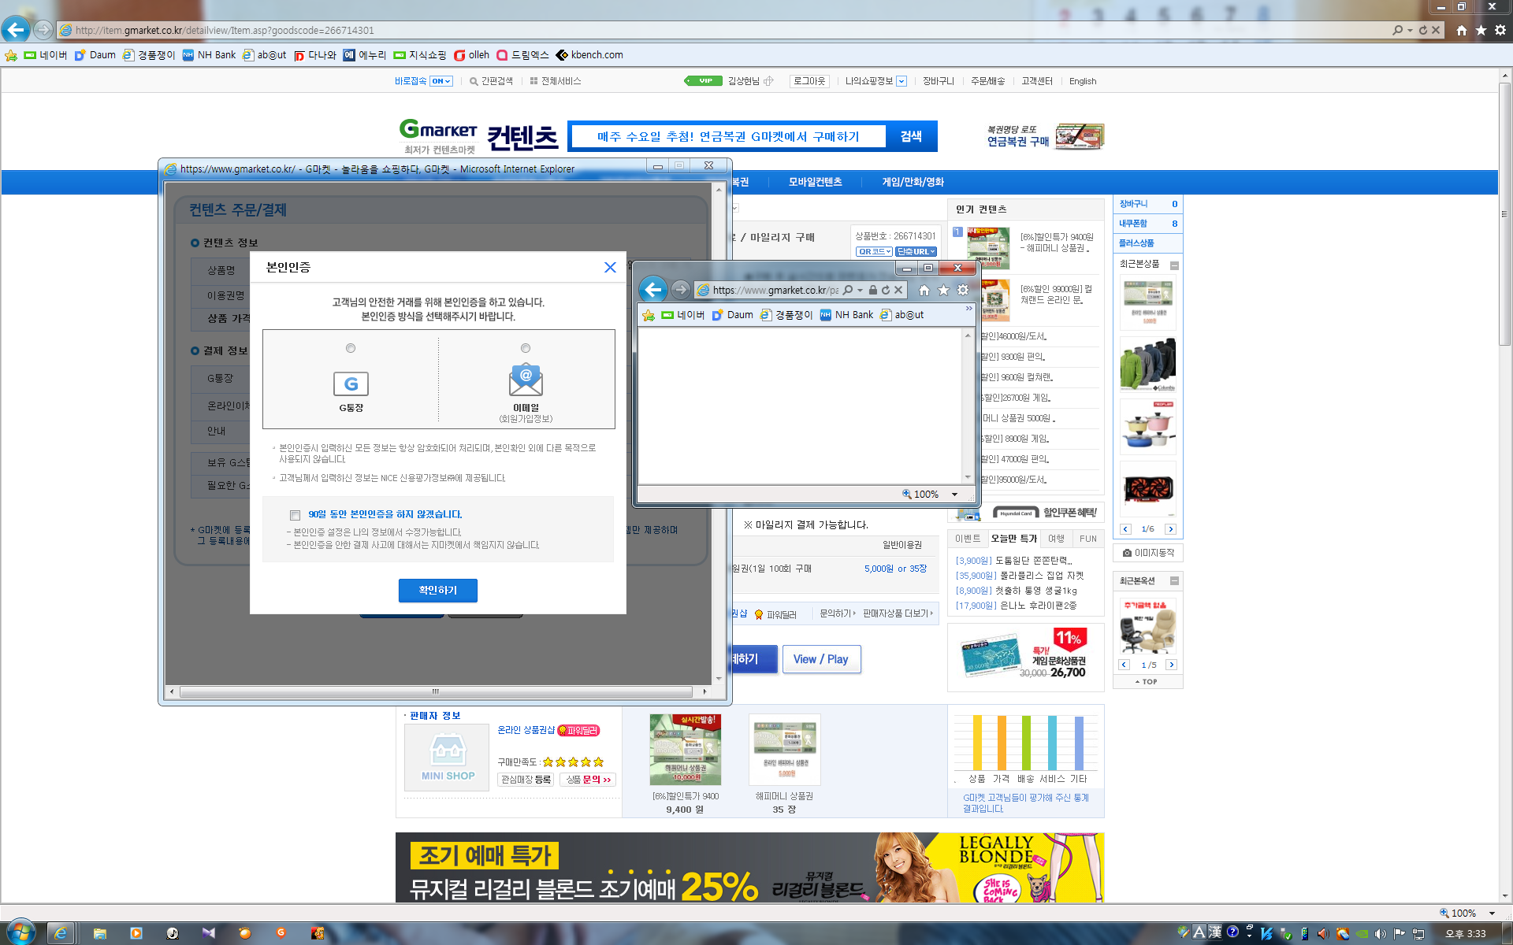Open the kbench.com bookmark
Viewport: 1513px width, 945px height.
point(589,55)
